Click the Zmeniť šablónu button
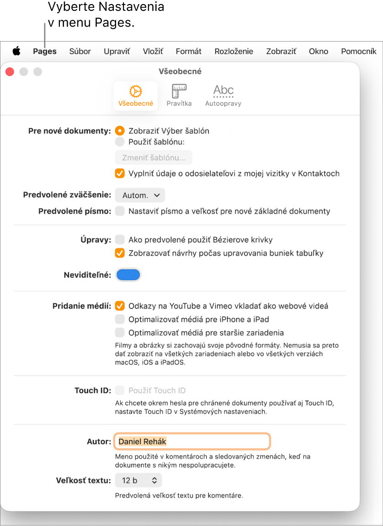Viewport: 383px width, 526px height. 154,158
